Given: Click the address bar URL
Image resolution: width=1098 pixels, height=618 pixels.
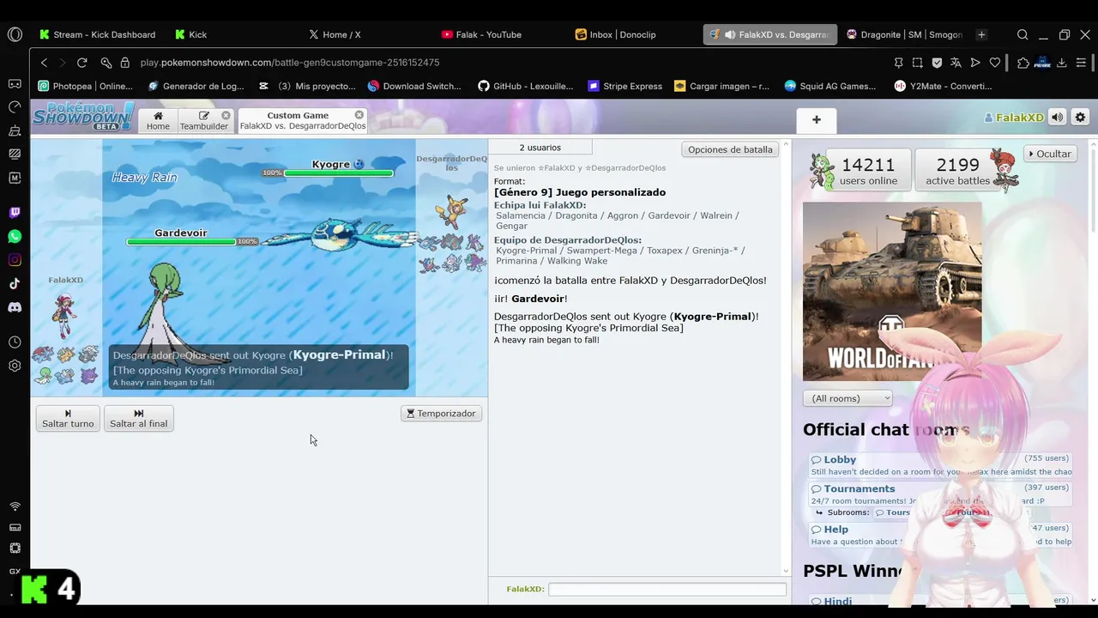Looking at the screenshot, I should tap(290, 63).
